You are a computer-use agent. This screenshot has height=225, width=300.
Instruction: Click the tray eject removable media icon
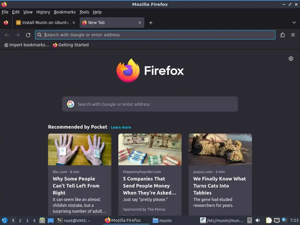point(250,220)
